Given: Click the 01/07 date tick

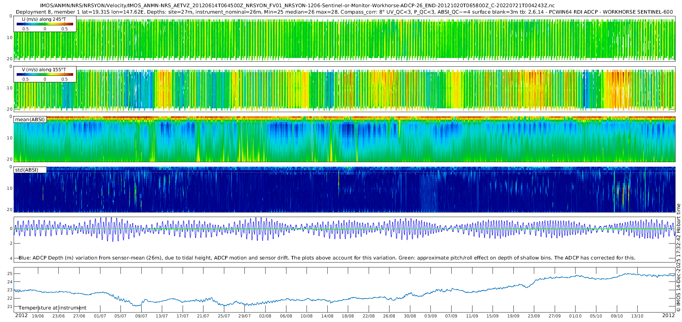Looking at the screenshot, I should click(x=100, y=316).
